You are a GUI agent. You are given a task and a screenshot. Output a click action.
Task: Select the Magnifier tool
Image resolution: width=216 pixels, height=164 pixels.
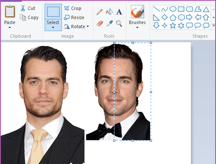pyautogui.click(x=119, y=24)
